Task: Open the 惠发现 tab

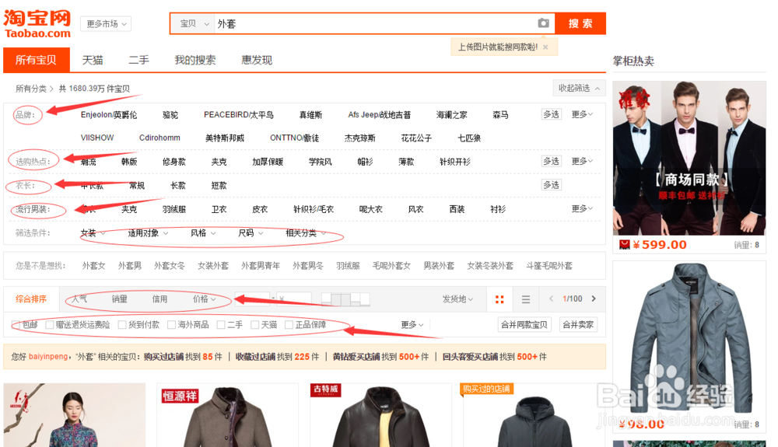Action: coord(257,60)
